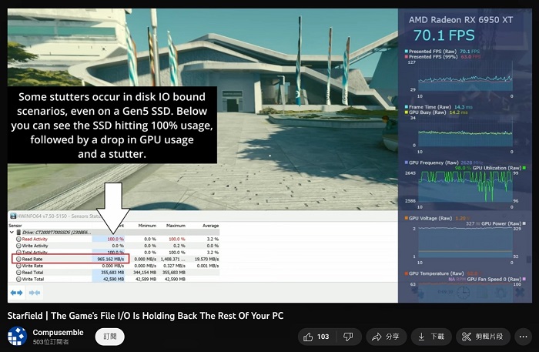This screenshot has height=352, width=539.
Task: Click the Minimum column header
Action: click(x=147, y=226)
